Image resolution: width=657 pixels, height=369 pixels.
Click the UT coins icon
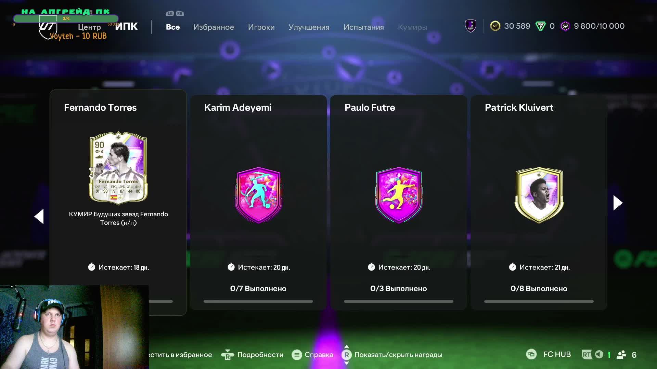click(495, 26)
